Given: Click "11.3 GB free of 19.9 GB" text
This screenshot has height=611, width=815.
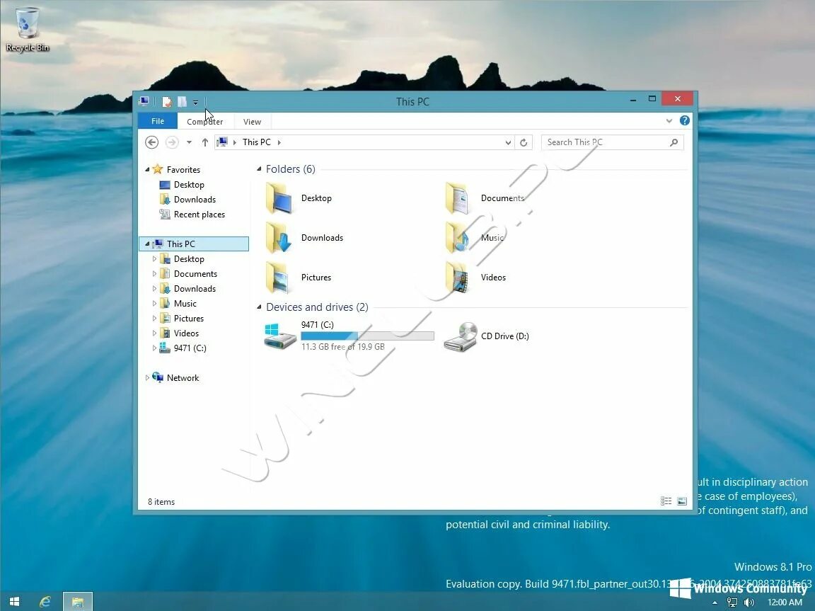Looking at the screenshot, I should [343, 347].
